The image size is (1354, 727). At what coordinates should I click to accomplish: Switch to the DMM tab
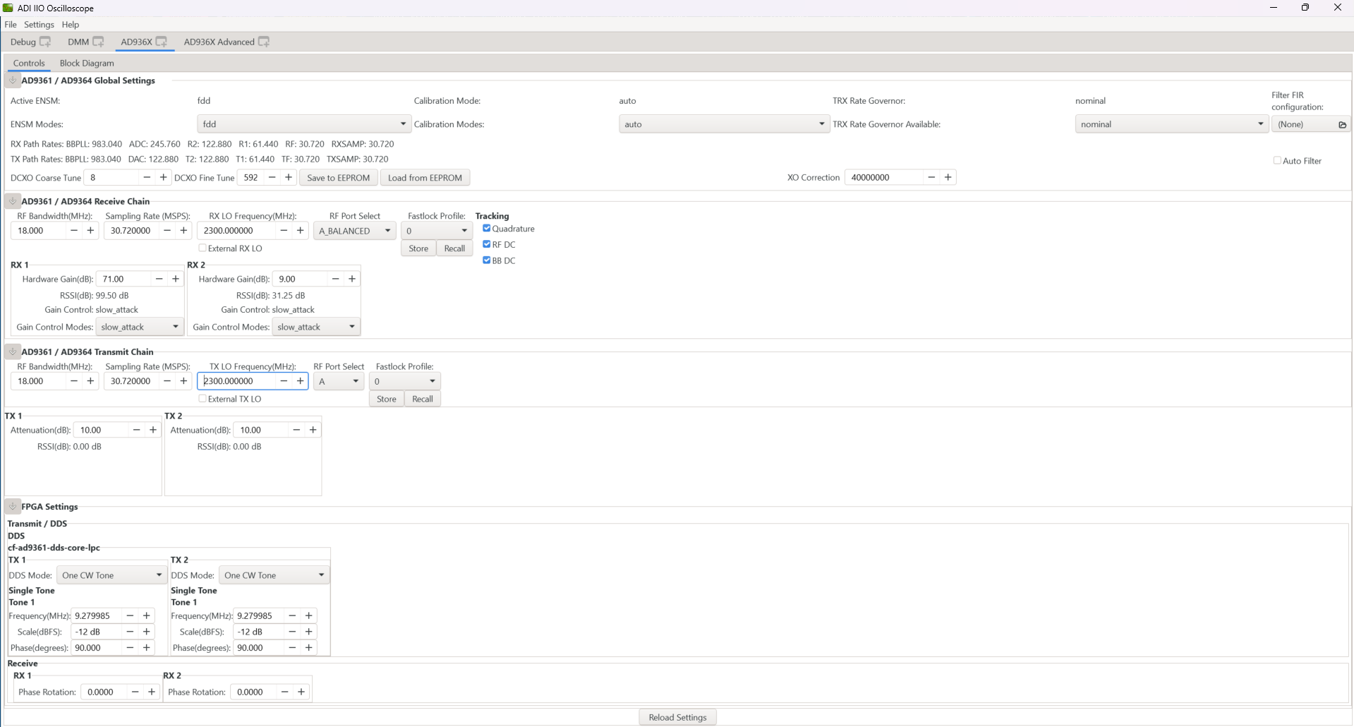(78, 42)
